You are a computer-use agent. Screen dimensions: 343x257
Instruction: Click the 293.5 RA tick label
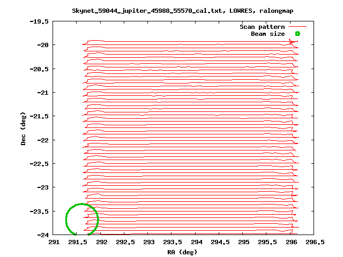(x=173, y=242)
